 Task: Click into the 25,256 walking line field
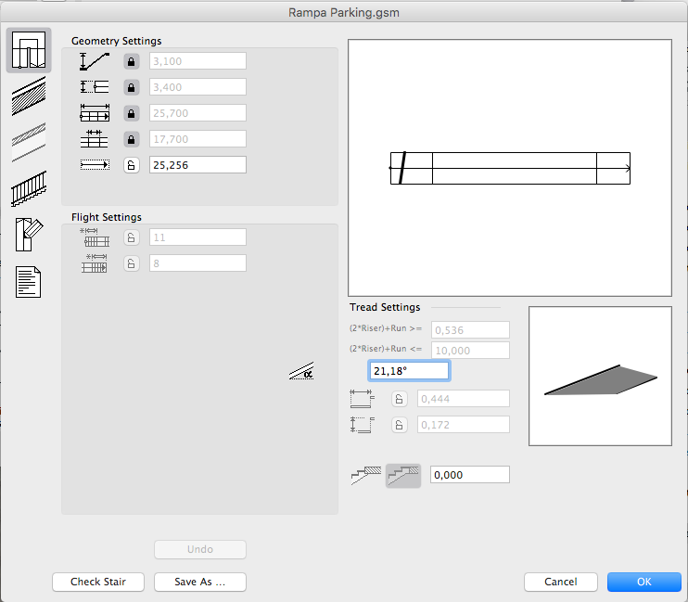tap(197, 165)
